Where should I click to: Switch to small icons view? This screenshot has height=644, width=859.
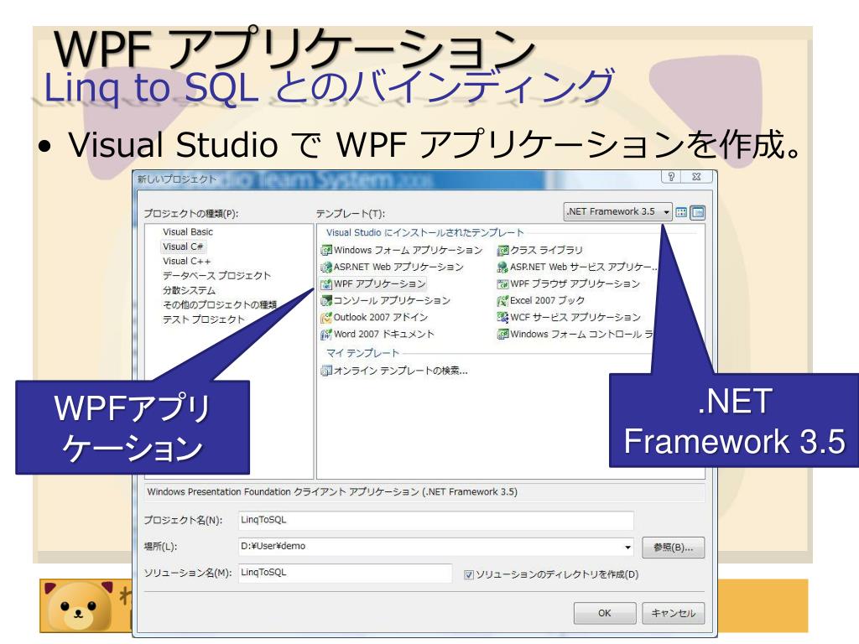[697, 212]
